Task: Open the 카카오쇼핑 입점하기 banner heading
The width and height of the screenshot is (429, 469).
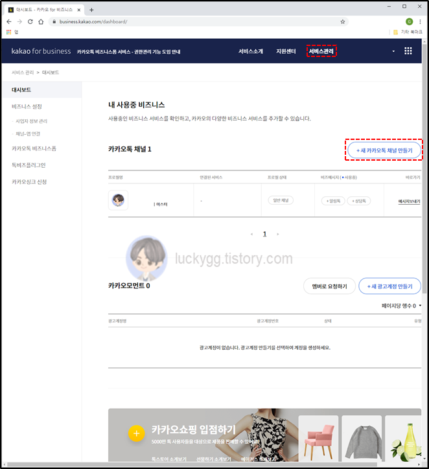Action: click(x=194, y=430)
